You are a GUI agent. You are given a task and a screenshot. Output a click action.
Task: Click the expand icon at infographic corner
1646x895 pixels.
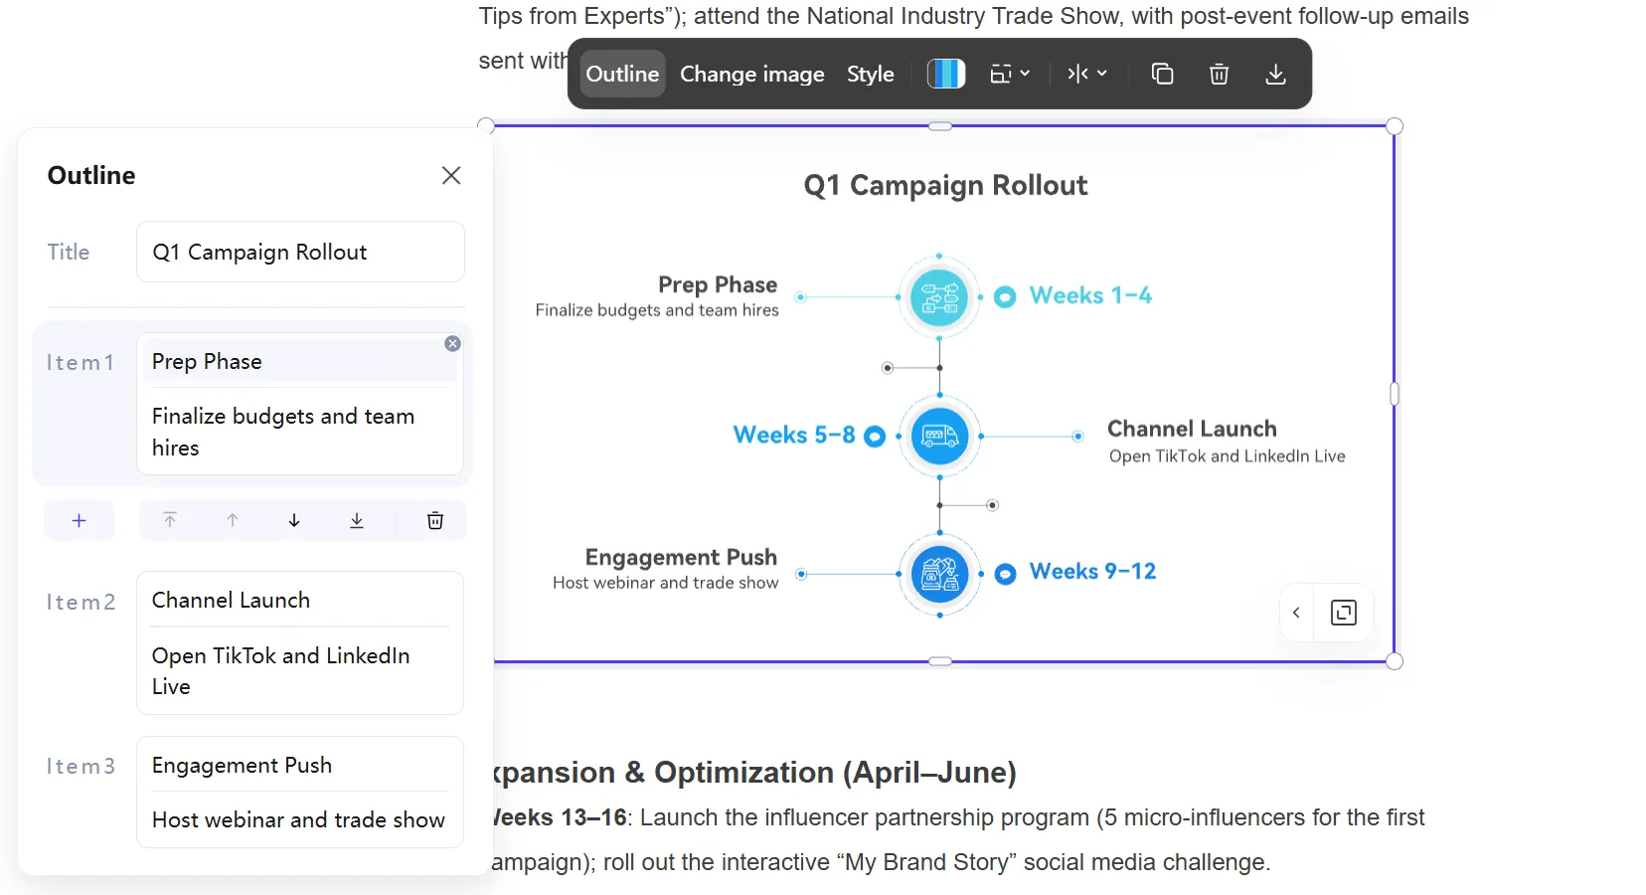click(x=1343, y=613)
